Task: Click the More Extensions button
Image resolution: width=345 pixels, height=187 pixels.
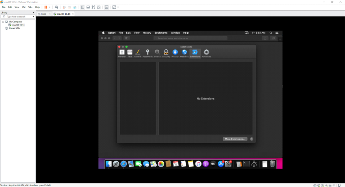Action: (235, 139)
